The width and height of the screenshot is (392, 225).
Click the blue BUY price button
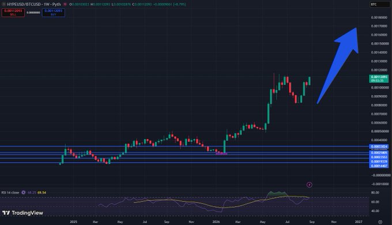pos(54,13)
